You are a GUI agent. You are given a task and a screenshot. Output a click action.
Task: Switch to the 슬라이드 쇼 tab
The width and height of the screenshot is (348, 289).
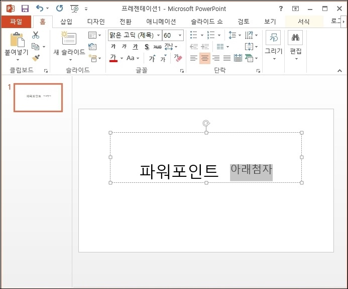207,22
